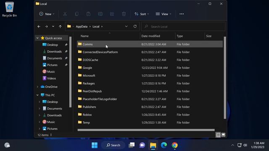Show hidden tray icons chevron
Image resolution: width=269 pixels, height=151 pixels.
232,145
